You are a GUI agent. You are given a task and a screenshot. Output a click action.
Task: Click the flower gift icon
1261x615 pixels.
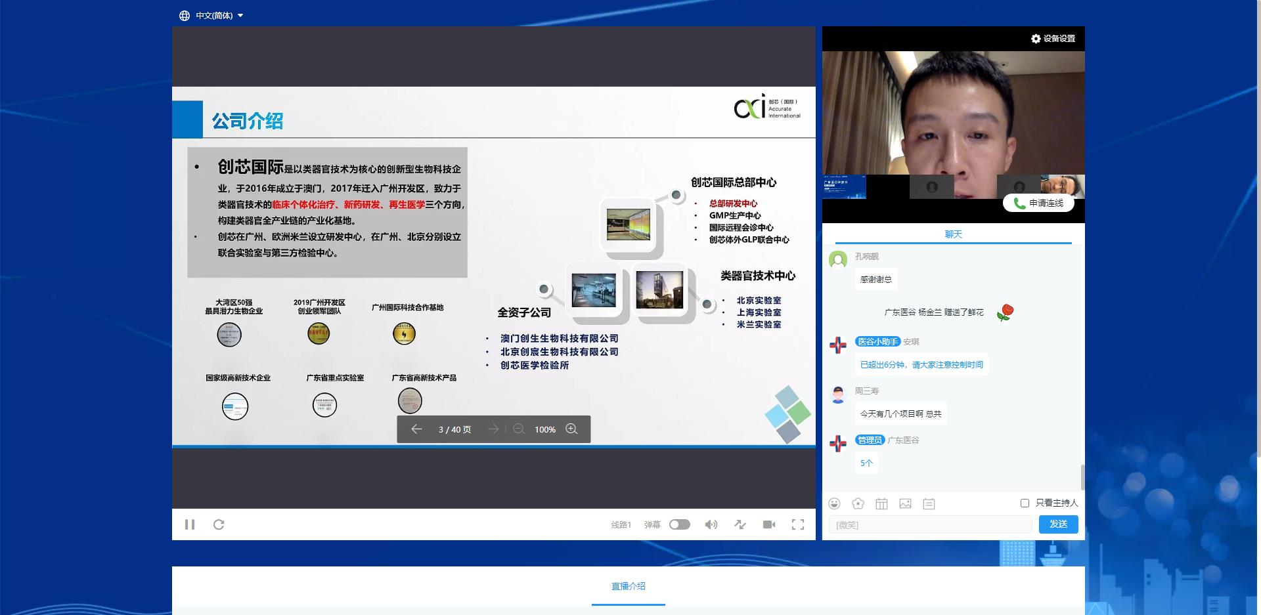858,503
